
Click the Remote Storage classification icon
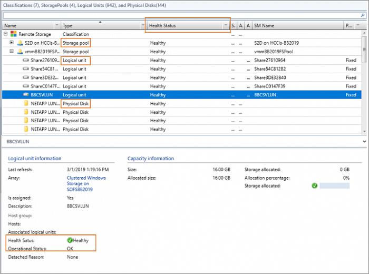tap(13, 34)
